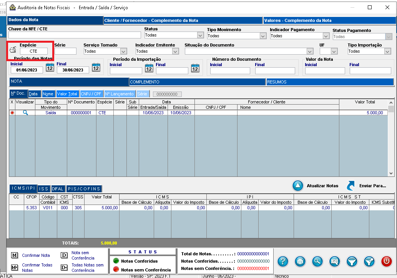Click the blue help question mark icon

click(x=283, y=261)
